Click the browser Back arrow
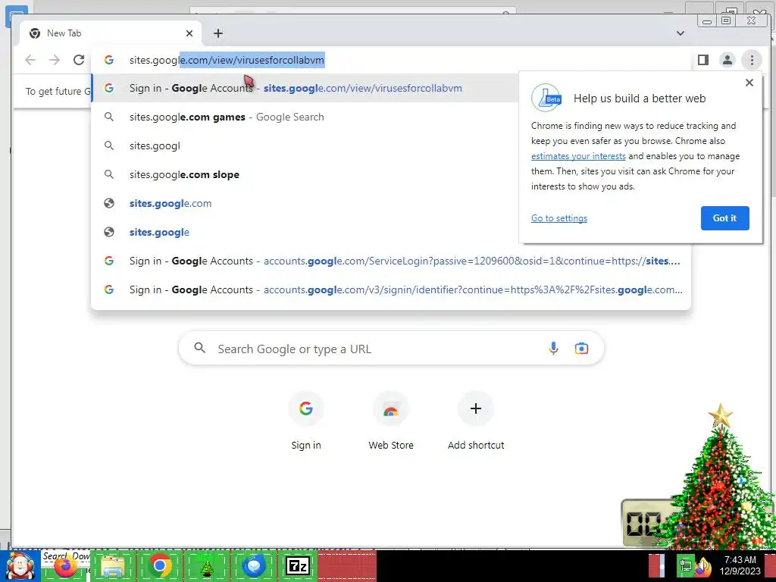Viewport: 776px width, 582px height. [x=30, y=60]
